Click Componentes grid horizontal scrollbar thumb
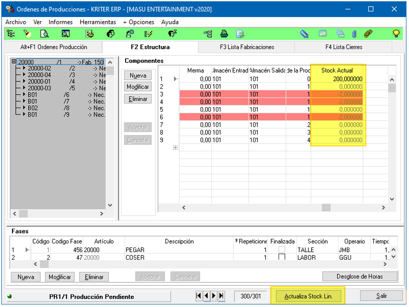The width and height of the screenshot is (409, 307). [326, 207]
